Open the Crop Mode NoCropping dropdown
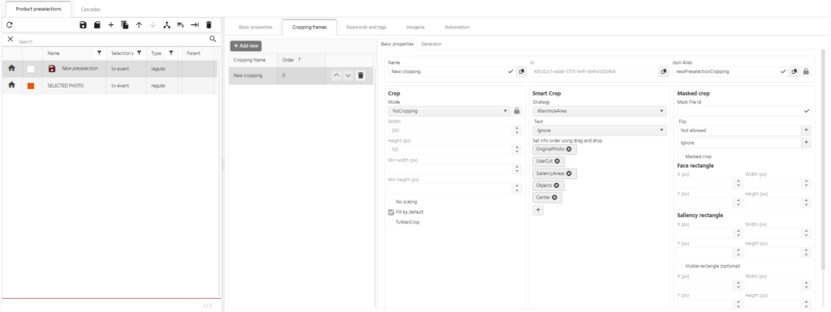831x312 pixels. point(450,111)
